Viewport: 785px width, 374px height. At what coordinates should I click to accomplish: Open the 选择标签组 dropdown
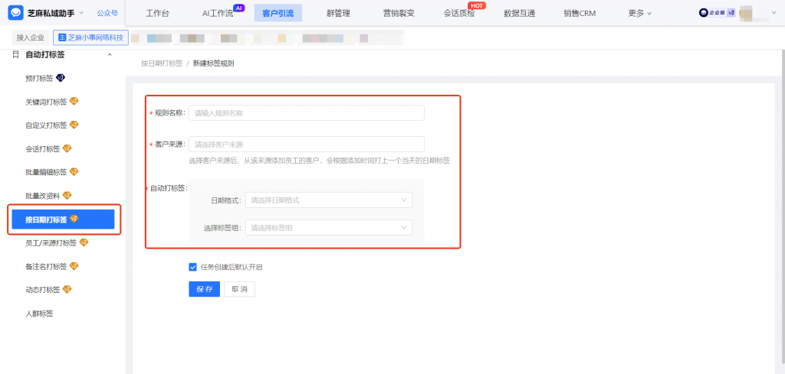(x=329, y=228)
